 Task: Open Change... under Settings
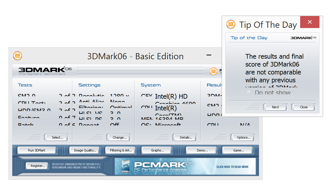pos(119,137)
